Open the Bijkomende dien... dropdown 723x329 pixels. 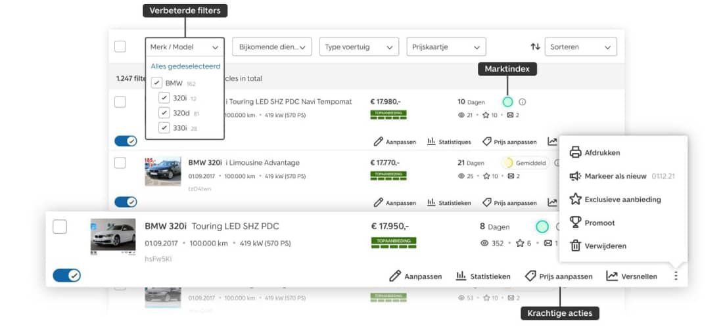(272, 47)
